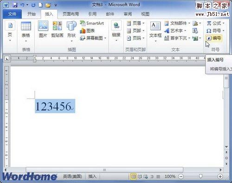Click the Date and Time icon
The width and height of the screenshot is (232, 183).
tap(195, 31)
